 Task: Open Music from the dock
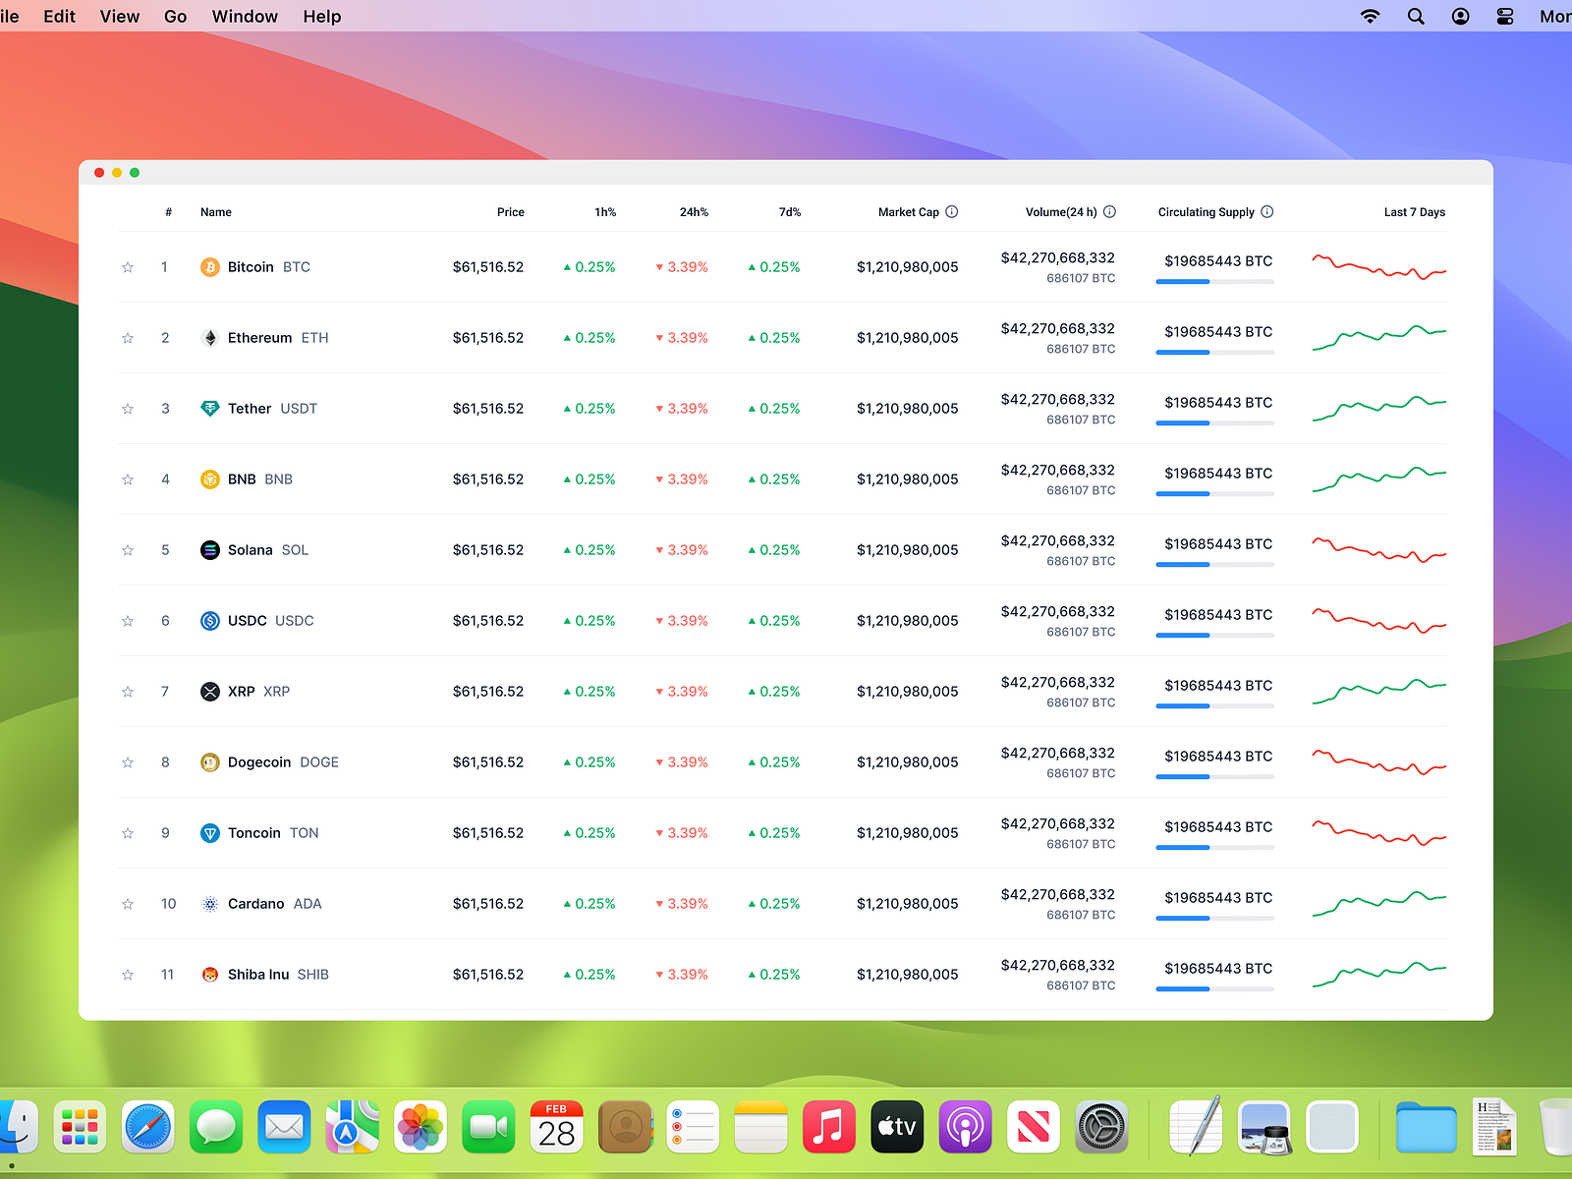(x=829, y=1127)
